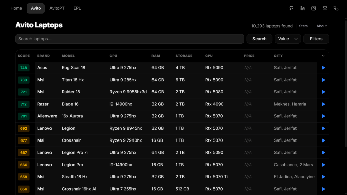The height and width of the screenshot is (195, 347).
Task: Click the BRAND column header
Action: (x=43, y=56)
